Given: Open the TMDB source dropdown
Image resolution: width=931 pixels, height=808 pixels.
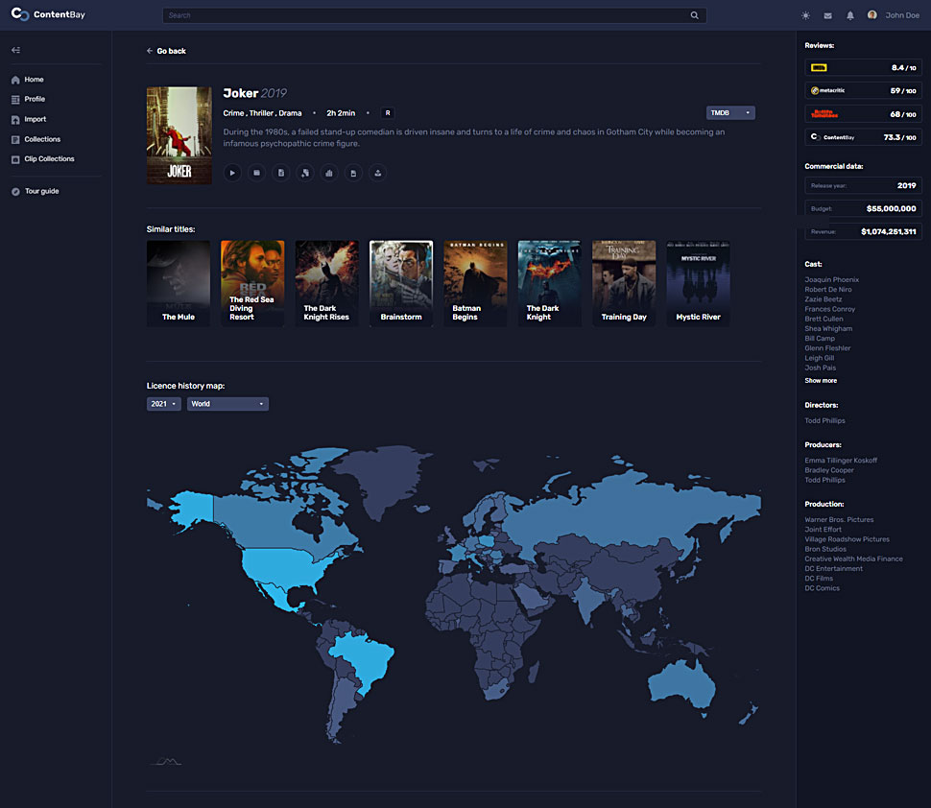Looking at the screenshot, I should pos(730,113).
